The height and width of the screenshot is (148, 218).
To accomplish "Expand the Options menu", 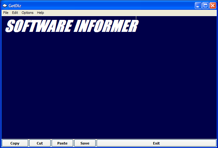I will click(x=28, y=13).
